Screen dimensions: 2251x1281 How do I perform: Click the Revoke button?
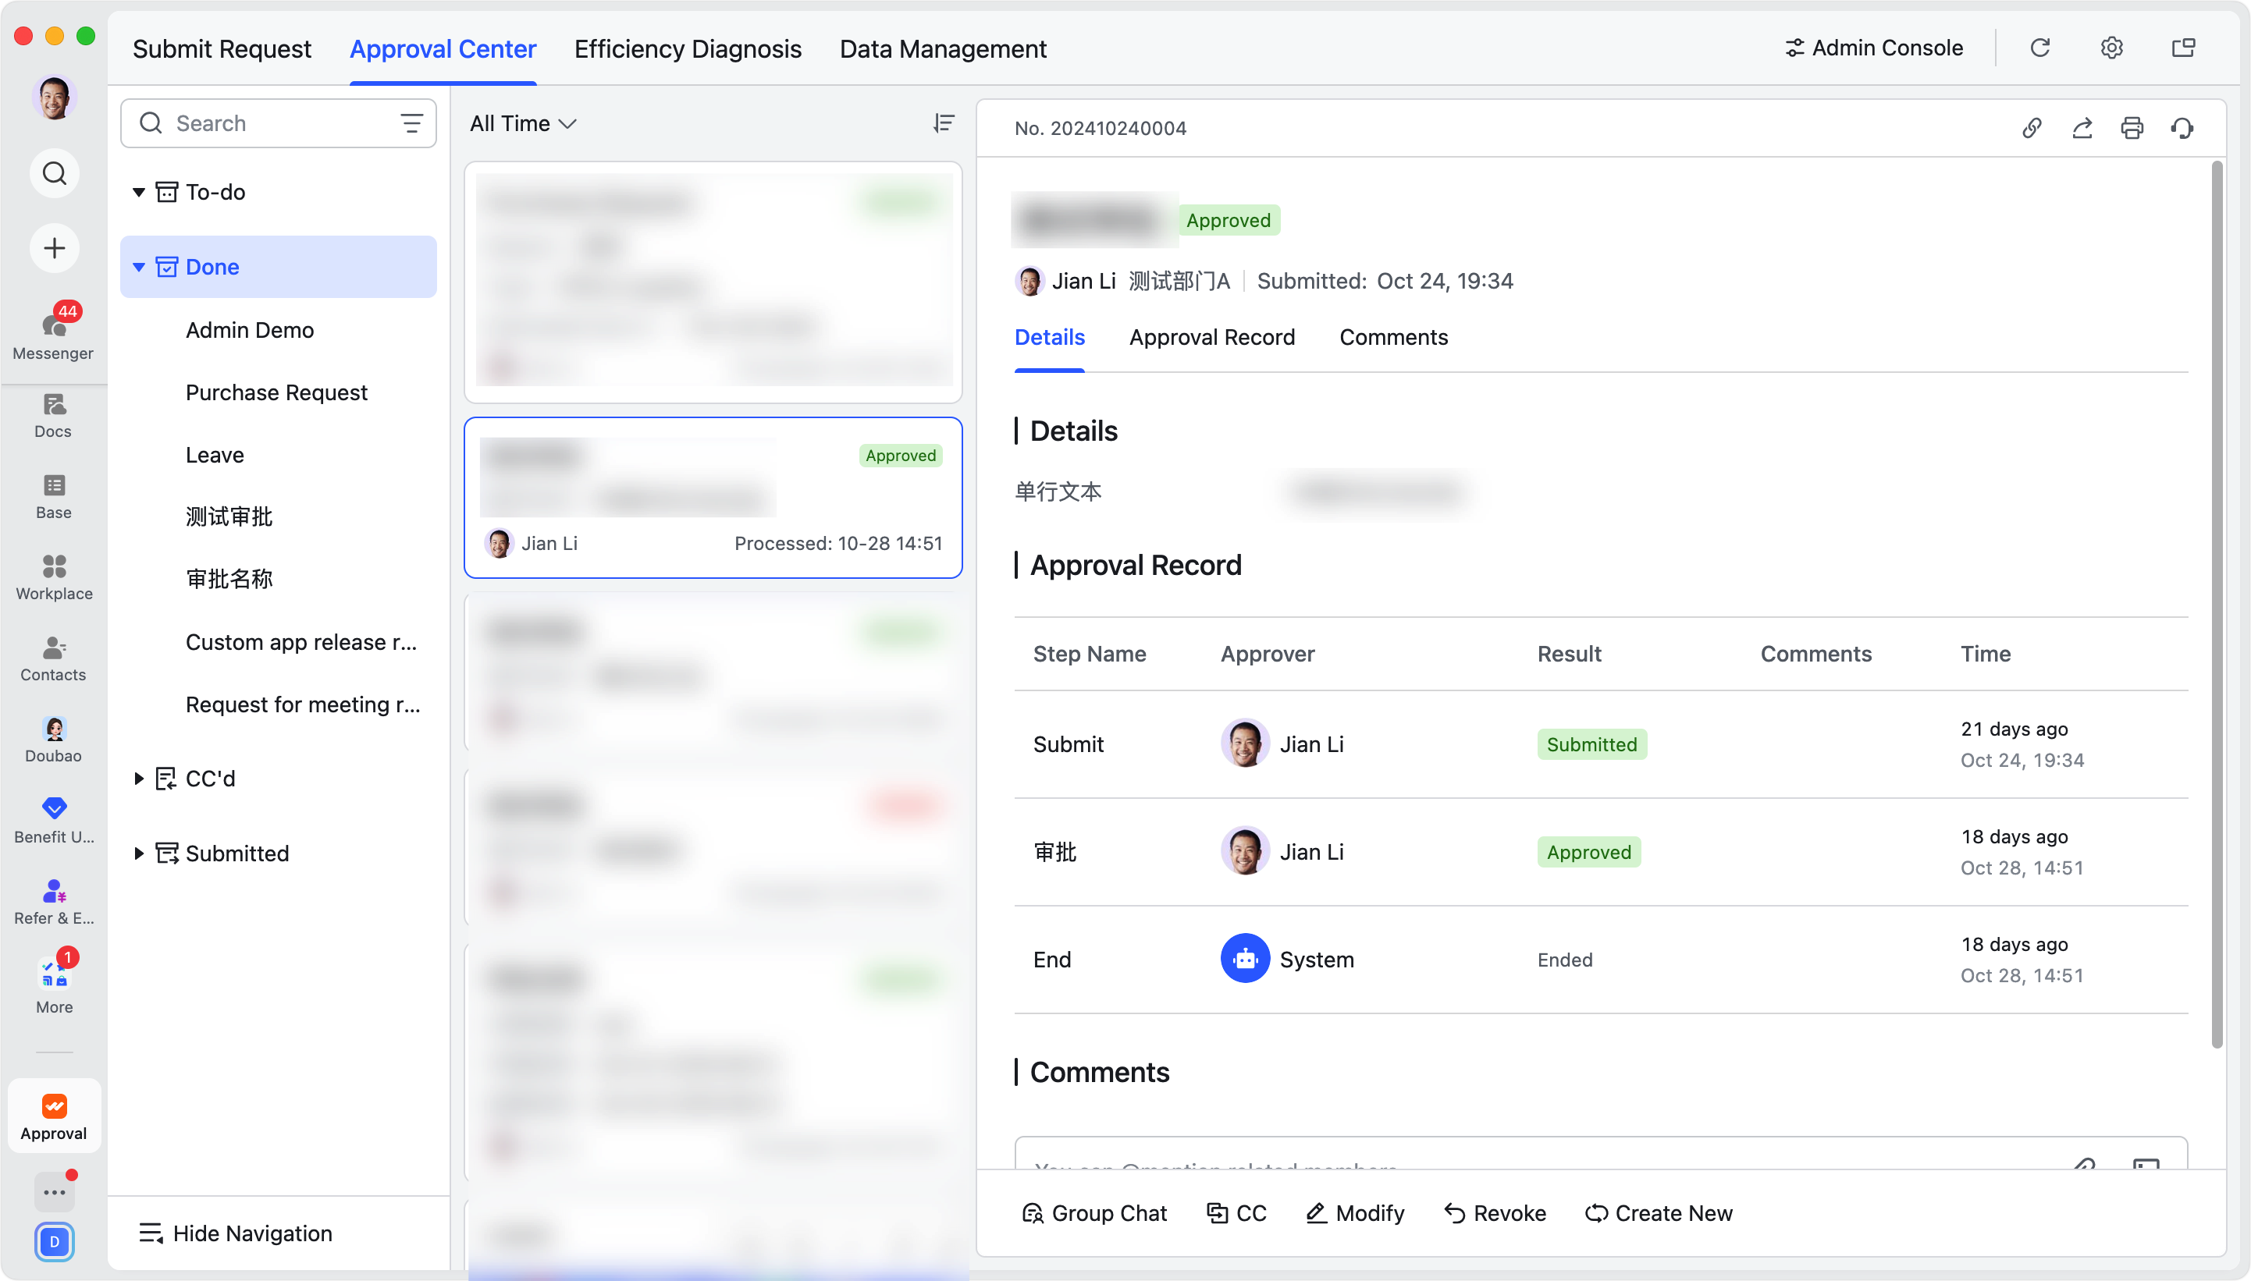click(1494, 1213)
